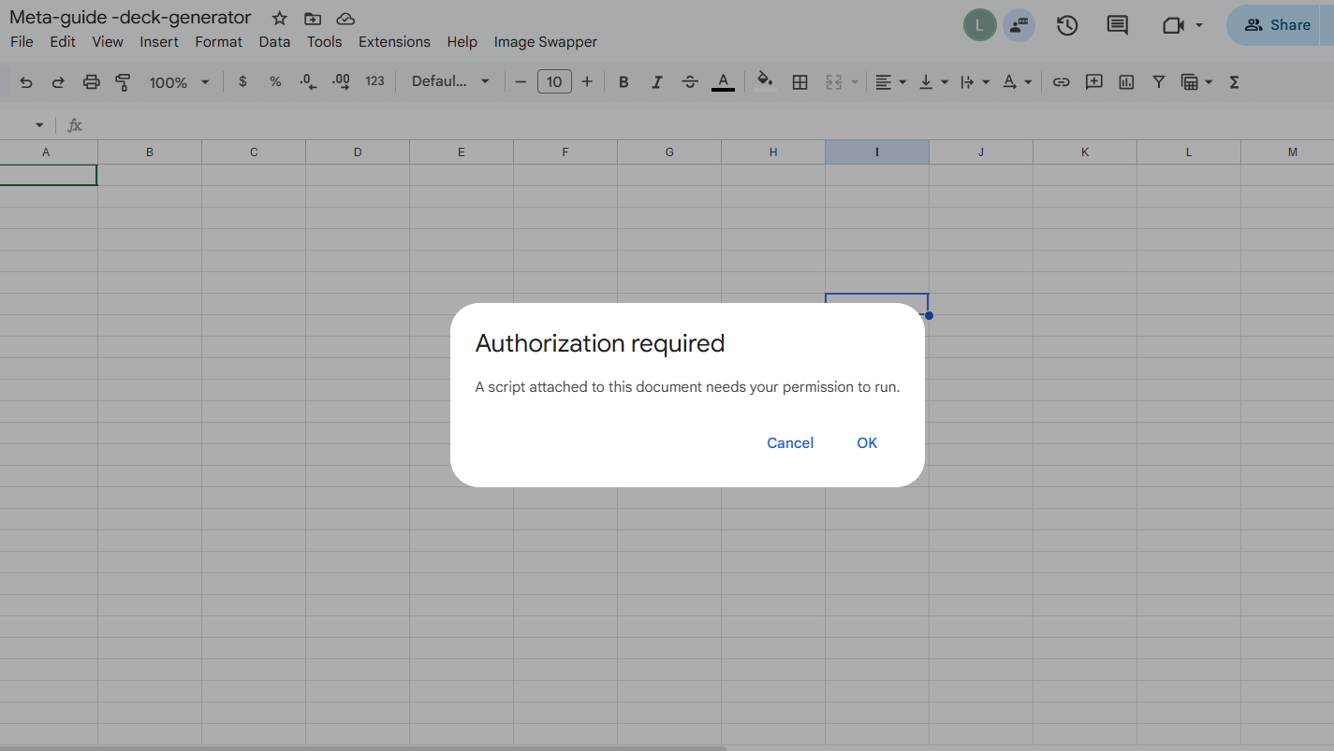Click the print icon
This screenshot has height=751, width=1334.
91,82
